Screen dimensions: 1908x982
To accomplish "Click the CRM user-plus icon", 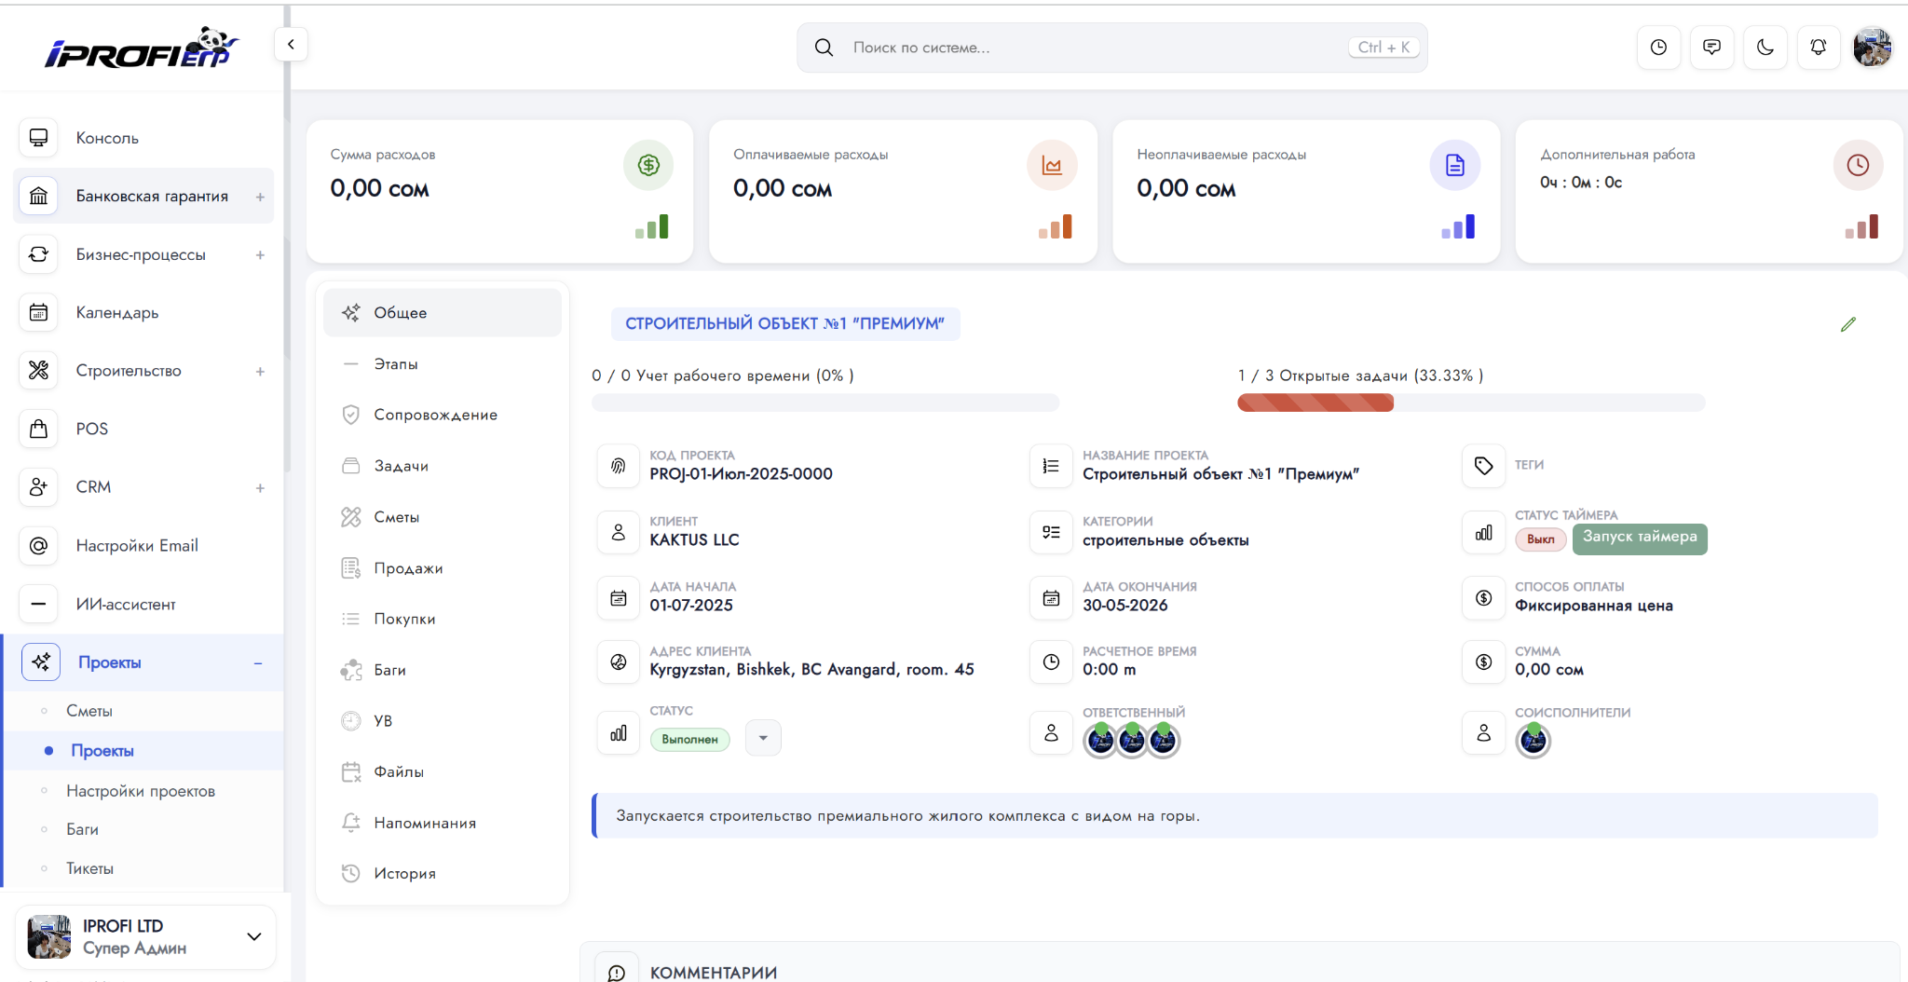I will [38, 486].
